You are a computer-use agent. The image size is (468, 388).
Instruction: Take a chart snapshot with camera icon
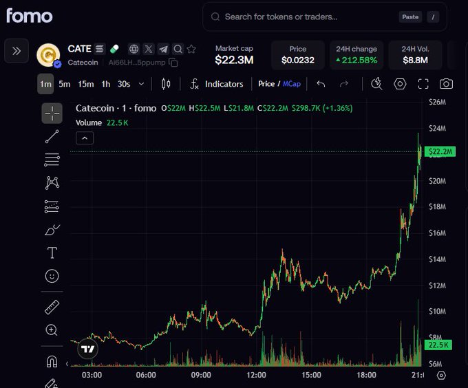pyautogui.click(x=446, y=84)
